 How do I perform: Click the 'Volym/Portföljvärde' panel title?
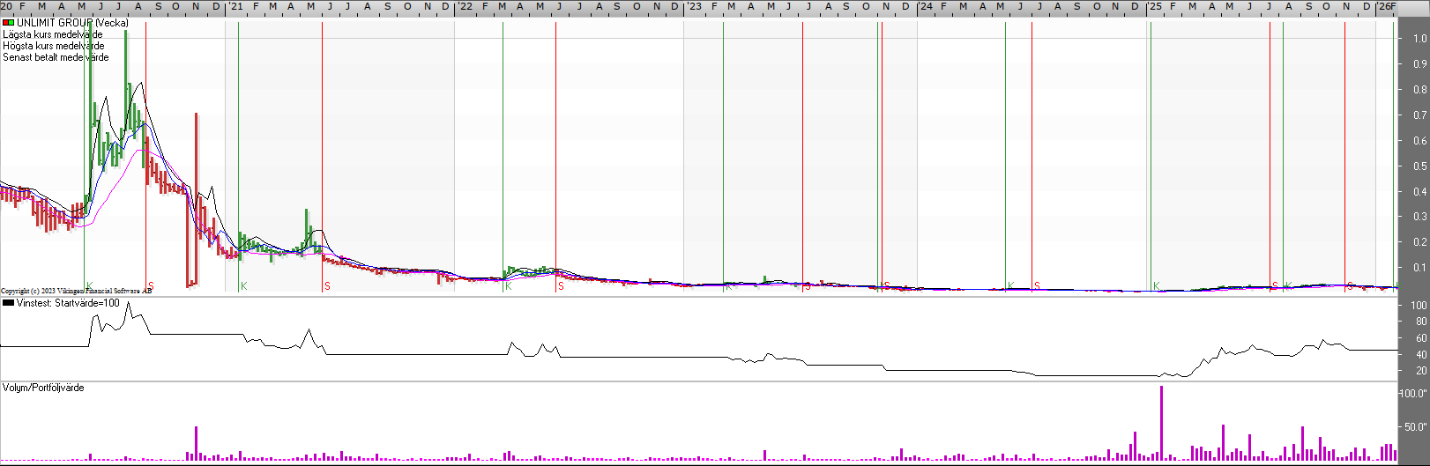(x=43, y=388)
